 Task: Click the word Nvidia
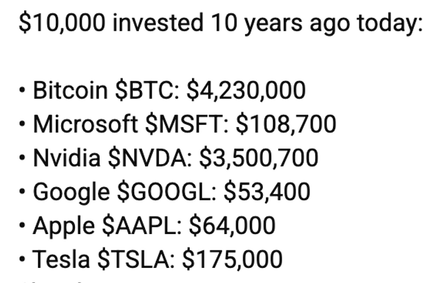click(x=66, y=158)
